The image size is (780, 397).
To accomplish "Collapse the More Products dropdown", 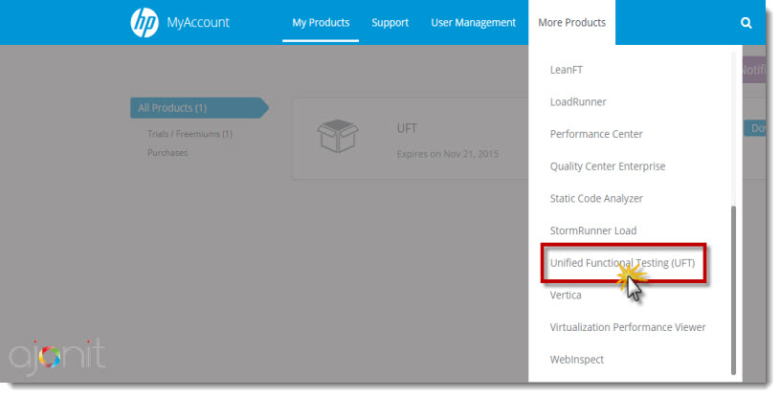I will [571, 22].
